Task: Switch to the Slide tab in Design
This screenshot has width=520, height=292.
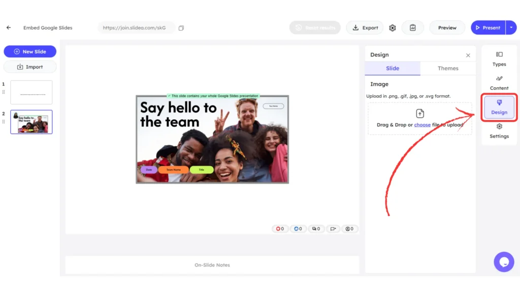Action: (x=392, y=68)
